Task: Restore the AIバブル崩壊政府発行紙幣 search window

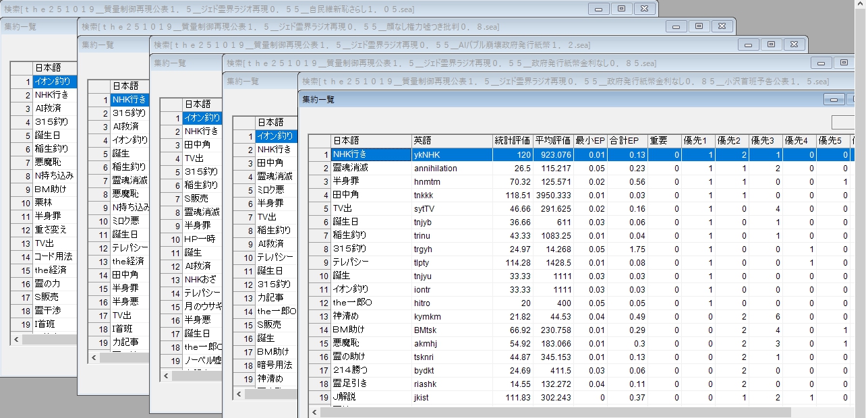Action: (x=771, y=44)
